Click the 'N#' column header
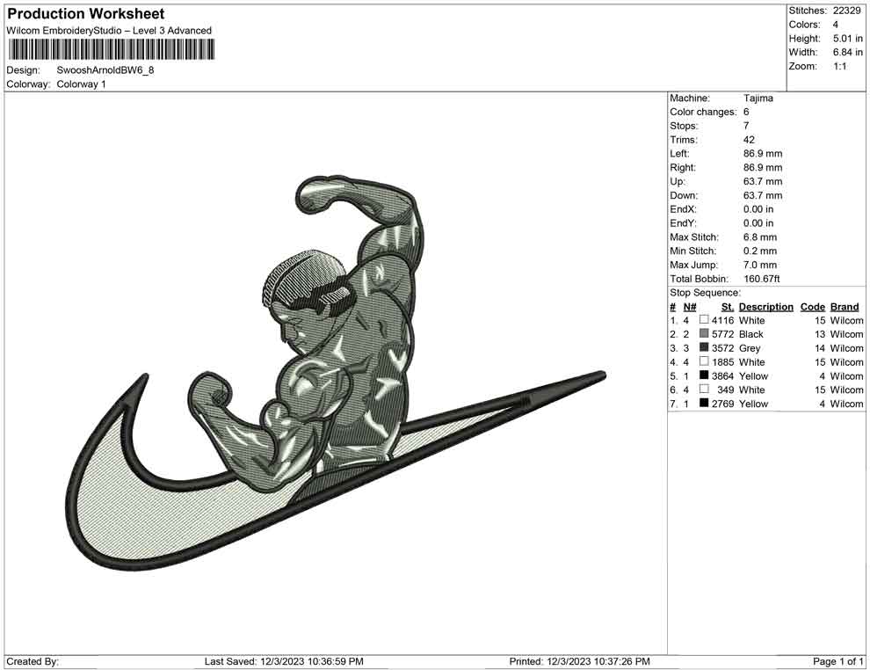This screenshot has width=870, height=670. click(x=690, y=306)
